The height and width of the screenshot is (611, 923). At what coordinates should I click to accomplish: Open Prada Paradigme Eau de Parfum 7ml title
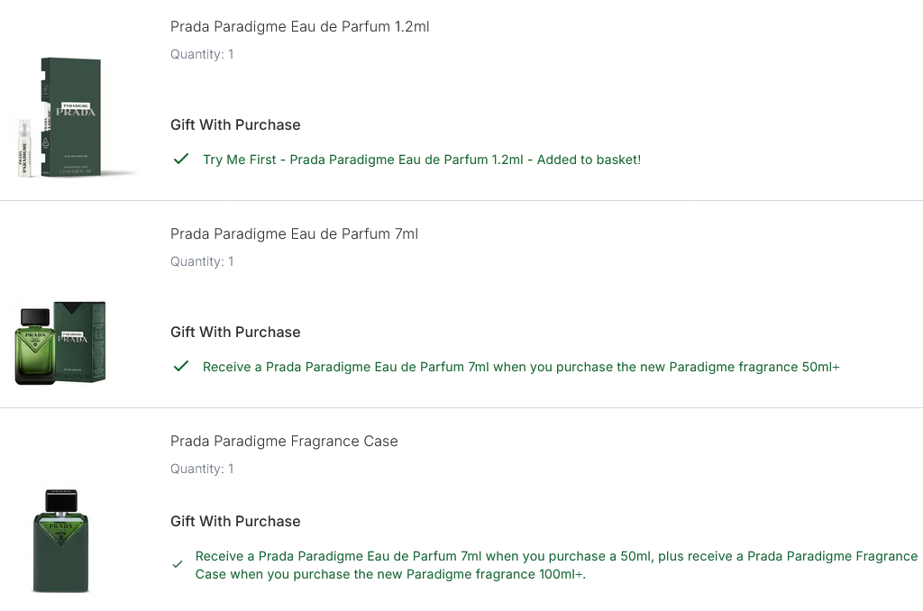[x=294, y=234]
